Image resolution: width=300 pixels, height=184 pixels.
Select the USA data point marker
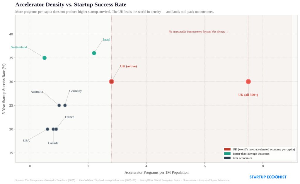[47, 129]
